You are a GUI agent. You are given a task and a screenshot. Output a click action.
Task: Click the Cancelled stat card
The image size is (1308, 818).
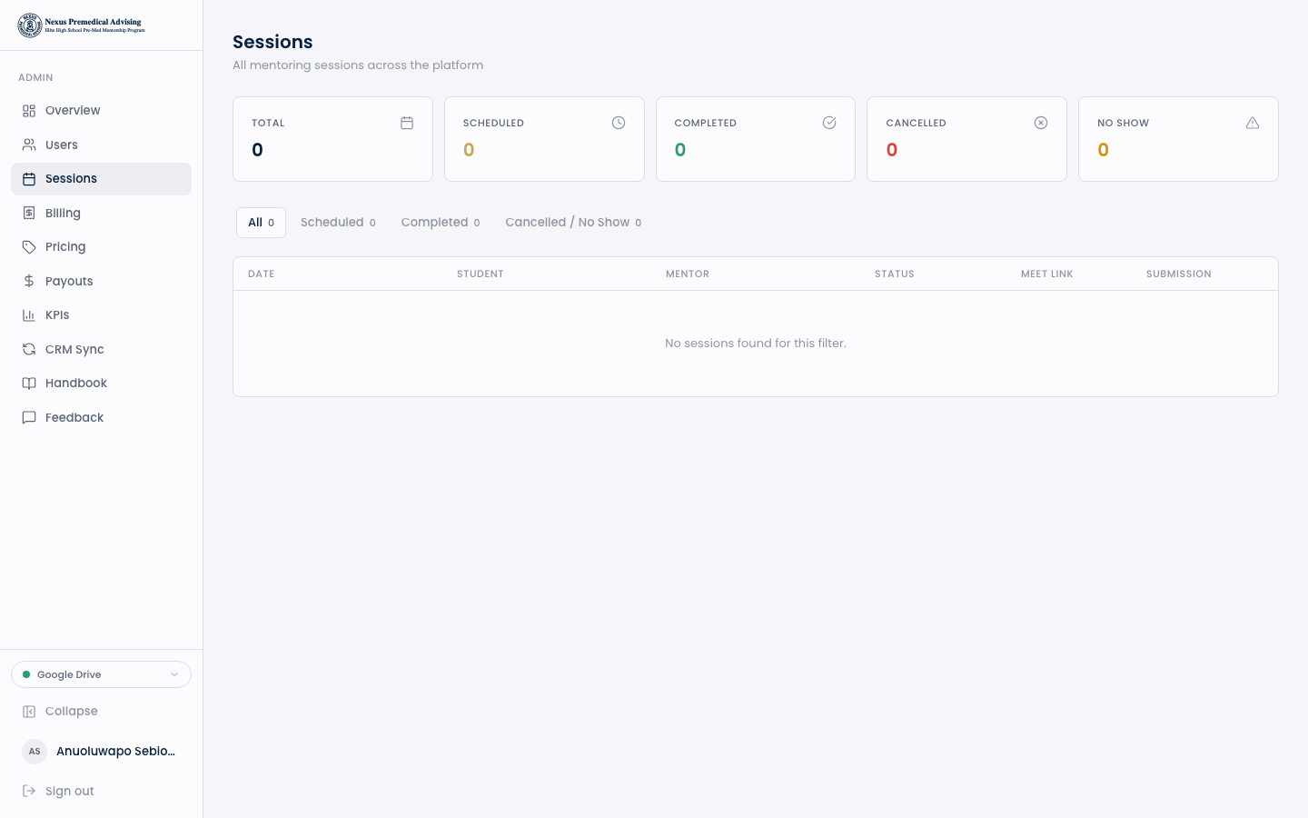coord(966,139)
